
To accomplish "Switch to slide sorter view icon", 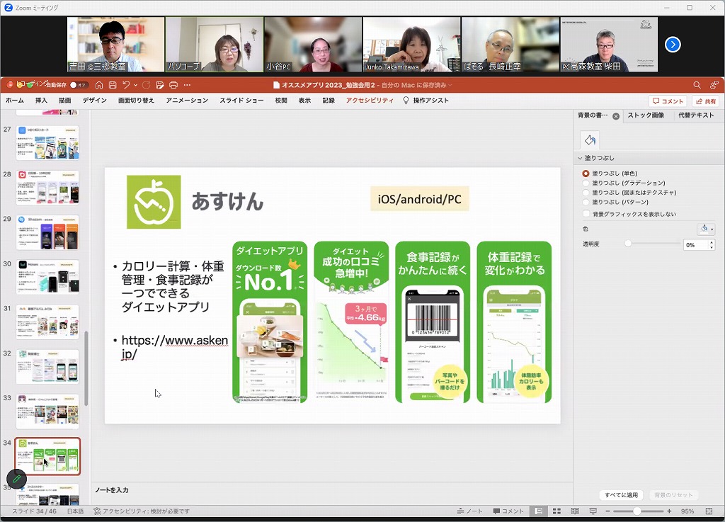I will 556,511.
